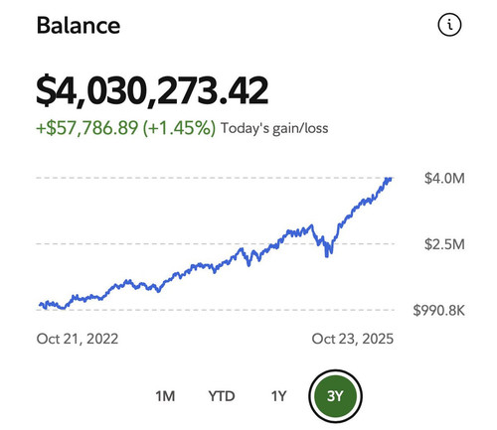Select the green 3Y range button
This screenshot has height=430, width=497.
[335, 396]
